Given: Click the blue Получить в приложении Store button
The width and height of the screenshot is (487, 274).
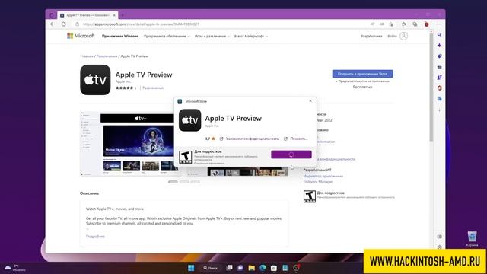Looking at the screenshot, I should (x=362, y=74).
